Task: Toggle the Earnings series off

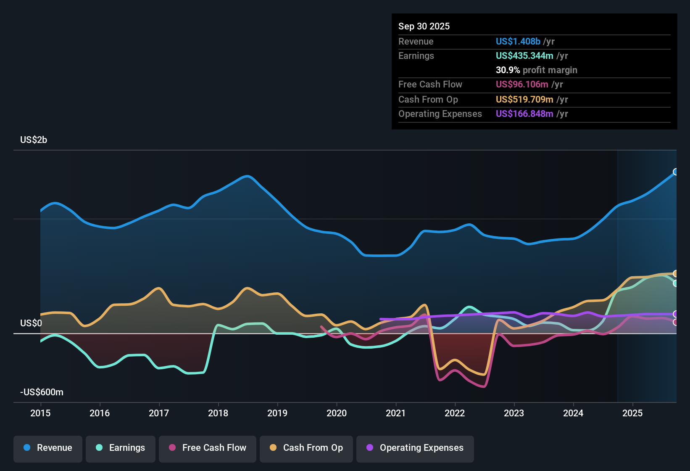Action: [120, 448]
